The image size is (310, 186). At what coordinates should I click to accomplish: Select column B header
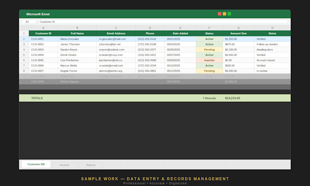(77, 28)
